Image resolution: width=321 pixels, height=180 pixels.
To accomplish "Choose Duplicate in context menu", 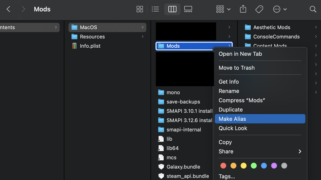I will pos(260,109).
